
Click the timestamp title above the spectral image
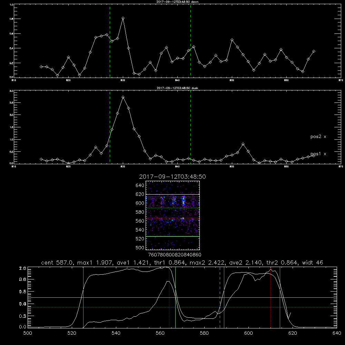172,177
